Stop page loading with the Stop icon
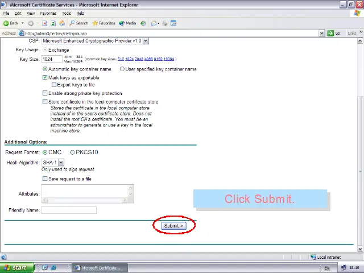 tap(44, 23)
